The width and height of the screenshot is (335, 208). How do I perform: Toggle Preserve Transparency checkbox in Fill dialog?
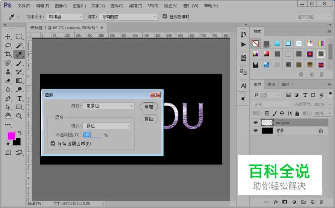53,143
